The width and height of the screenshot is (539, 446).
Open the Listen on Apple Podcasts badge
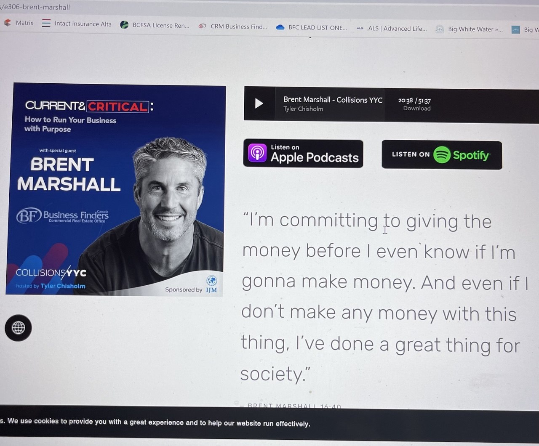pyautogui.click(x=303, y=154)
